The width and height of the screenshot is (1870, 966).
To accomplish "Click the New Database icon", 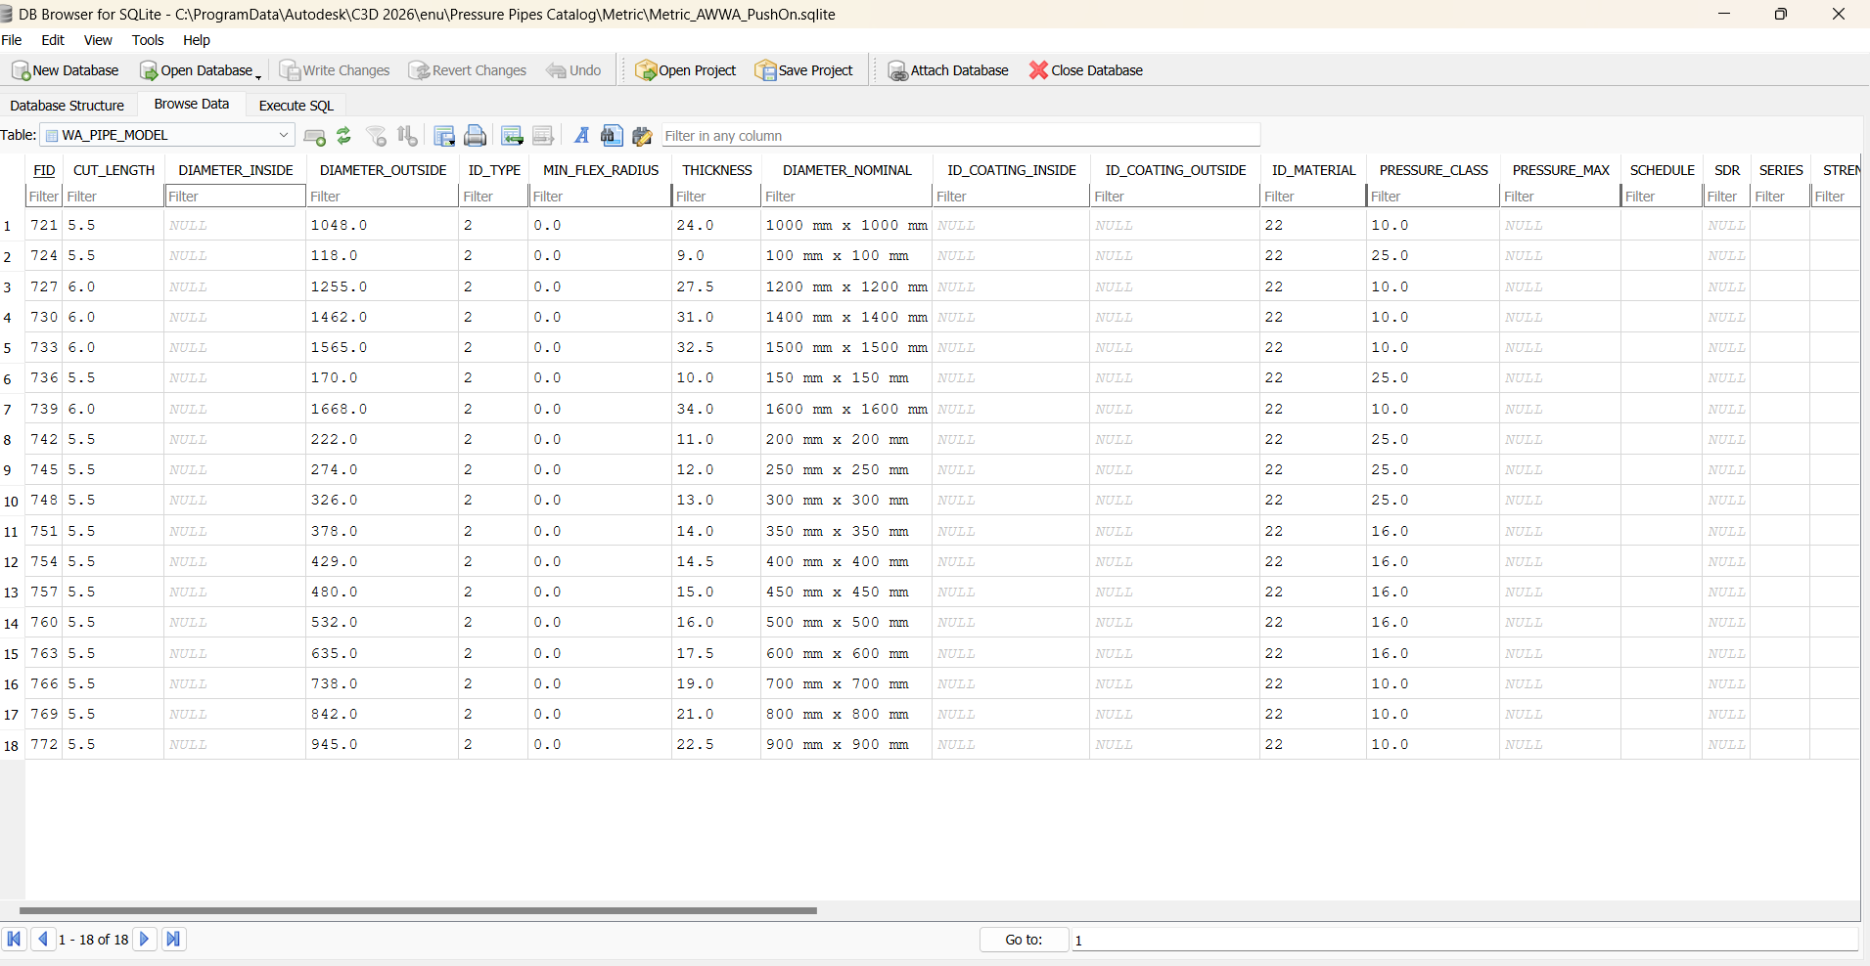I will click(x=21, y=70).
